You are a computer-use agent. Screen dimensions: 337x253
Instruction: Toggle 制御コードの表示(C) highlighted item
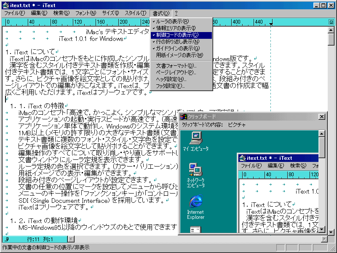point(181,35)
